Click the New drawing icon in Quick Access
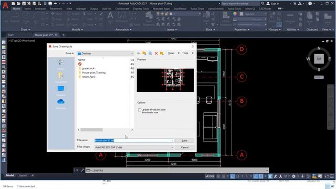Image resolution: width=336 pixels, height=189 pixels. tap(14, 4)
